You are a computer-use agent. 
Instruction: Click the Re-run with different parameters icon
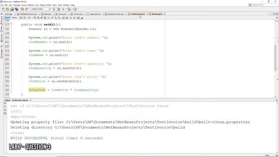coord(5,106)
